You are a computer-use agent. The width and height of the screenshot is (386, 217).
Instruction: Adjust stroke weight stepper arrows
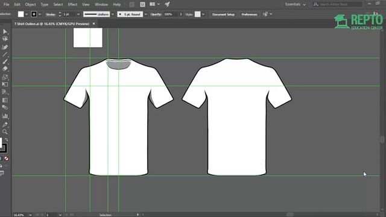tap(60, 14)
